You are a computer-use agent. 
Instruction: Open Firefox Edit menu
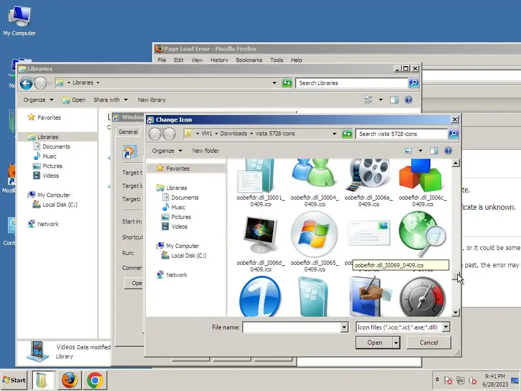179,60
